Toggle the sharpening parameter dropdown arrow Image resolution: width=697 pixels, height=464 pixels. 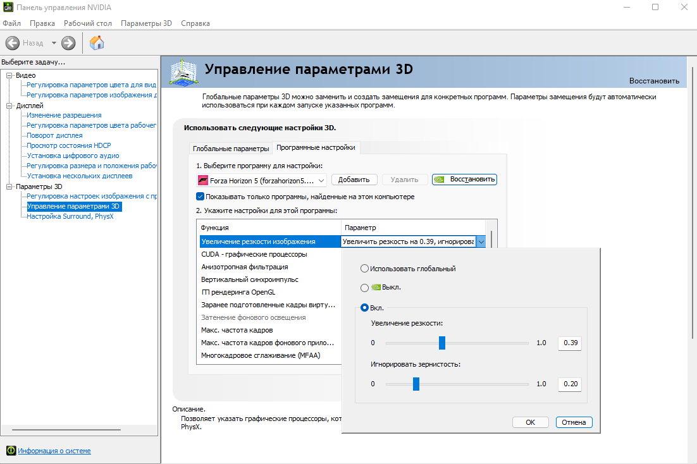(x=481, y=241)
